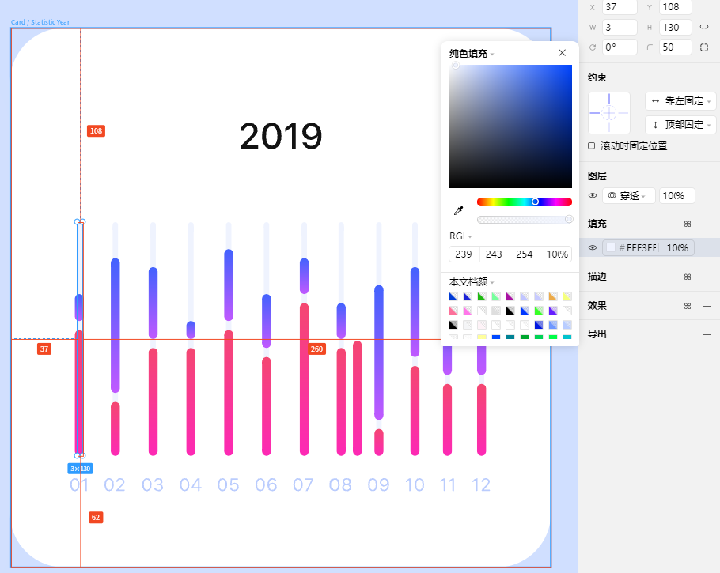Screen dimensions: 720x573
Task: Select the month label 03
Action: (153, 485)
